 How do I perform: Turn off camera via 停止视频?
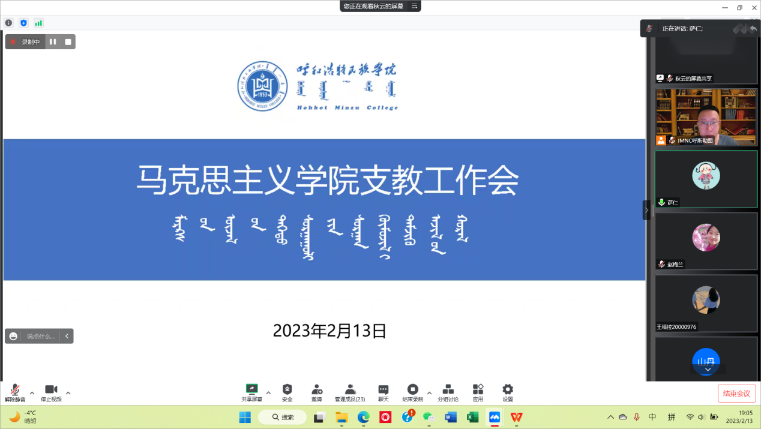pos(51,391)
